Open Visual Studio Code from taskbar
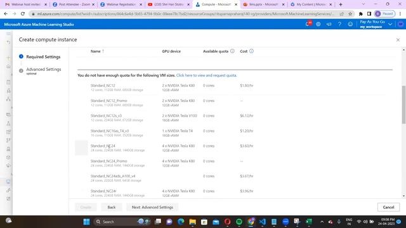Viewport: 406px width, 228px height. click(x=262, y=222)
